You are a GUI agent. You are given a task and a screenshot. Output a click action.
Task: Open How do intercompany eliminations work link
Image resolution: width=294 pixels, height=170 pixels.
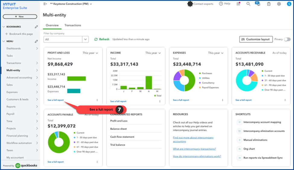[197, 156]
